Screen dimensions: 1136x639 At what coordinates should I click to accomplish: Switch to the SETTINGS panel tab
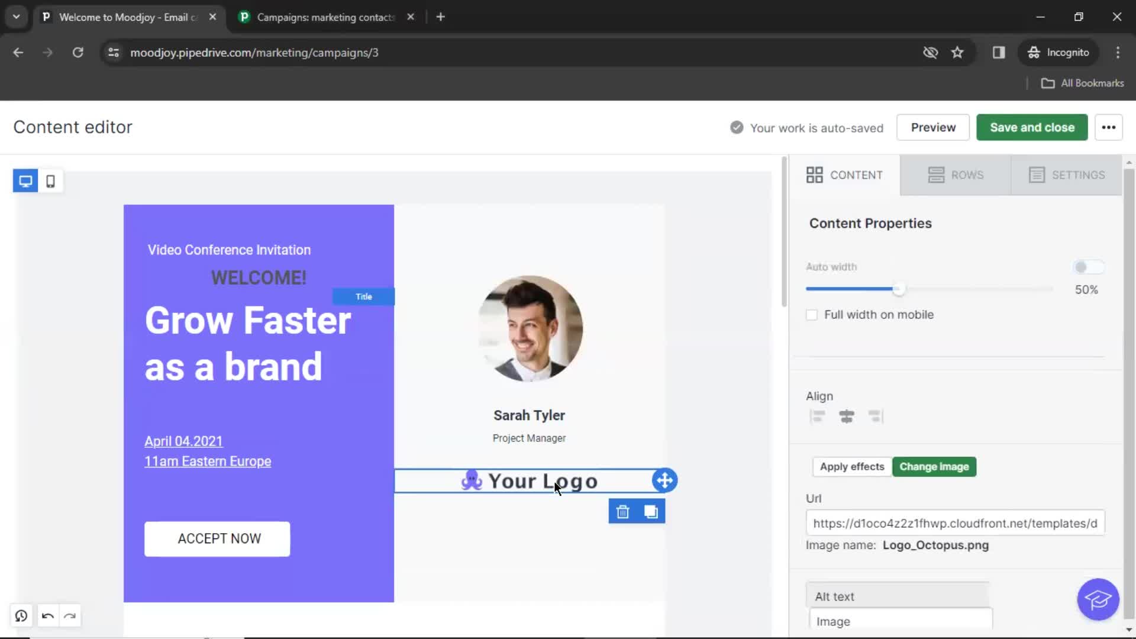[x=1067, y=174]
